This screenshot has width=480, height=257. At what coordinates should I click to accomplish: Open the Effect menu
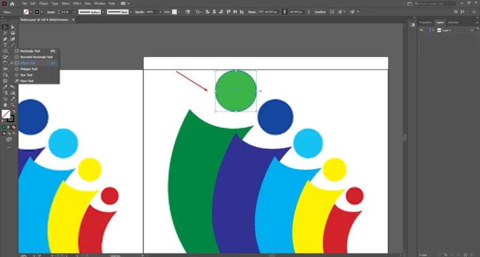pyautogui.click(x=77, y=4)
